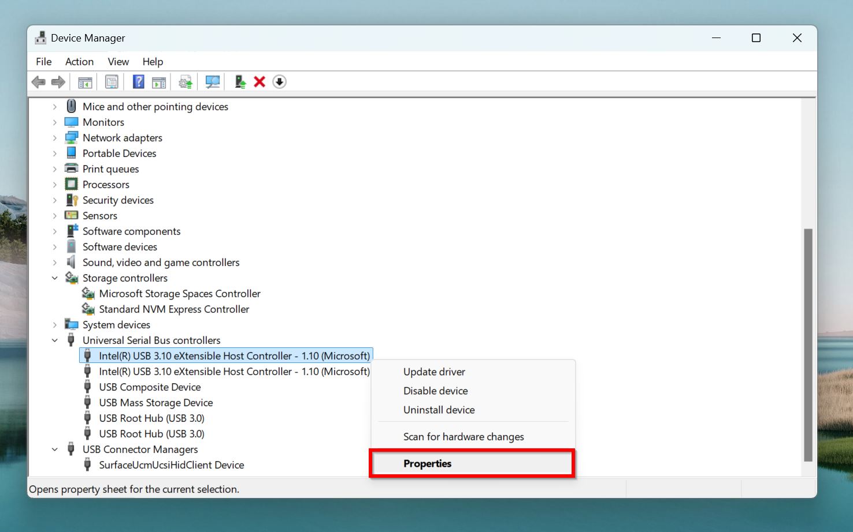Choose Disable device from context menu

coord(473,391)
